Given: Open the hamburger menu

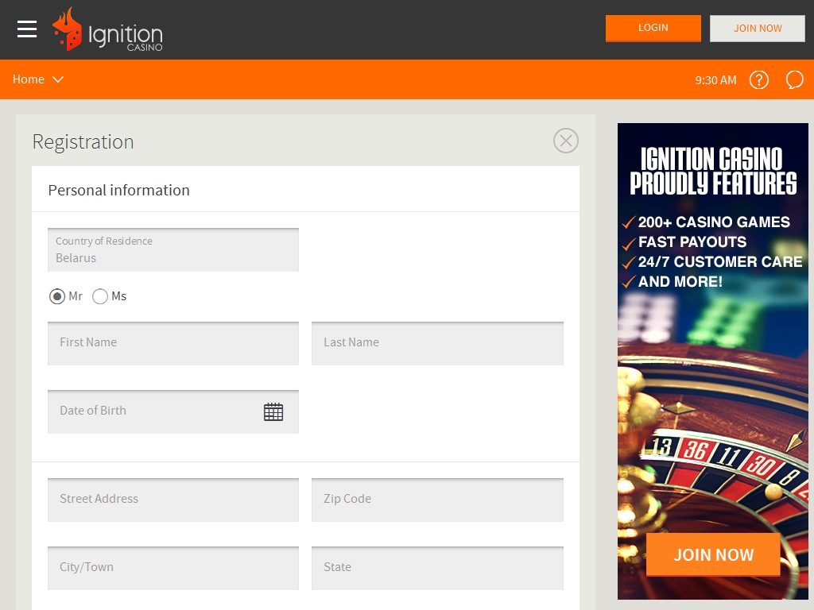Looking at the screenshot, I should (27, 29).
